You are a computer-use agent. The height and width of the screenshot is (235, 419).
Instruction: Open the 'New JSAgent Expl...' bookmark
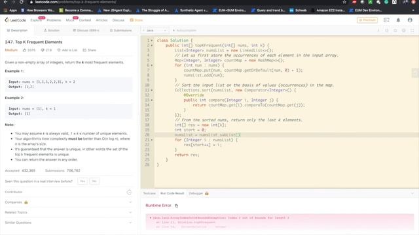[x=115, y=10]
